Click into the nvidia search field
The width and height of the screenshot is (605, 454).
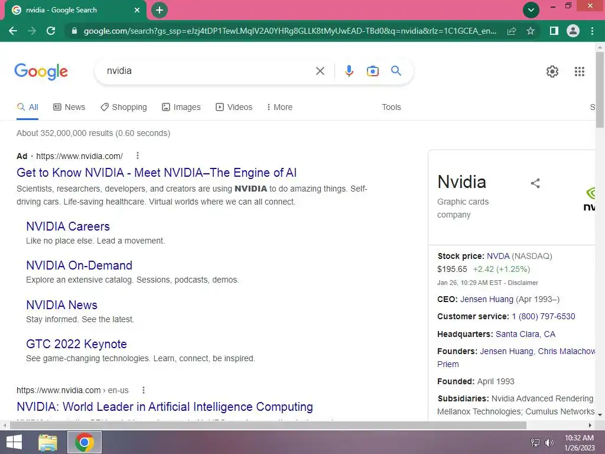tap(209, 71)
